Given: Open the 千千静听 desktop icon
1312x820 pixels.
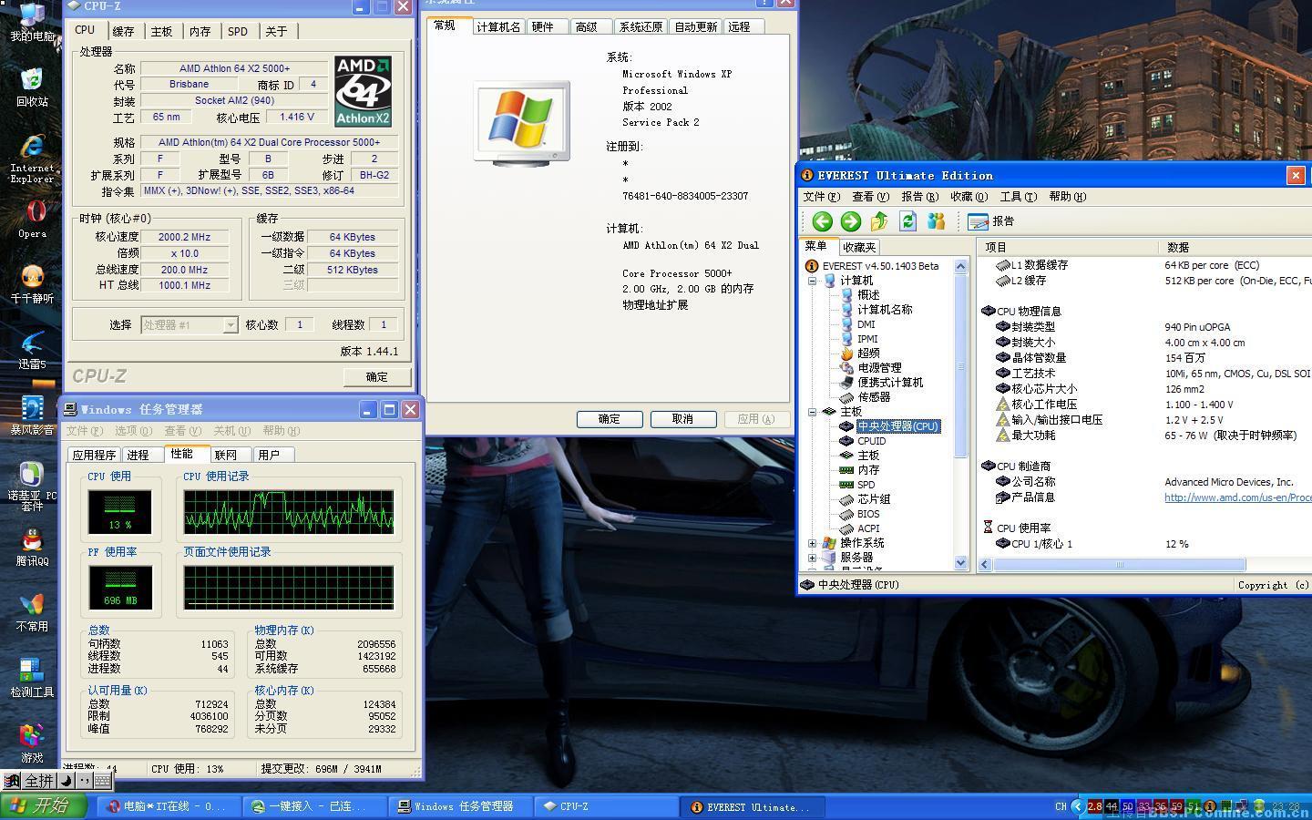Looking at the screenshot, I should pyautogui.click(x=32, y=283).
